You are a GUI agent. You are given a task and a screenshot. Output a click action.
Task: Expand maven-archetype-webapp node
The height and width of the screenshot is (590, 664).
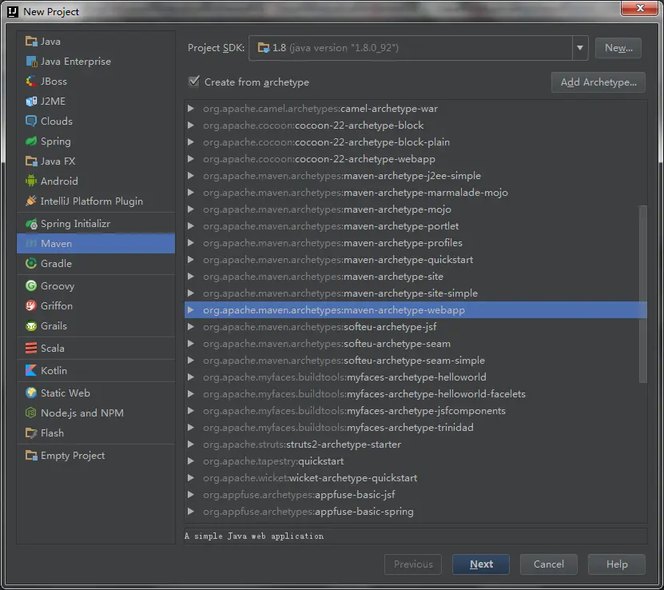click(x=191, y=310)
